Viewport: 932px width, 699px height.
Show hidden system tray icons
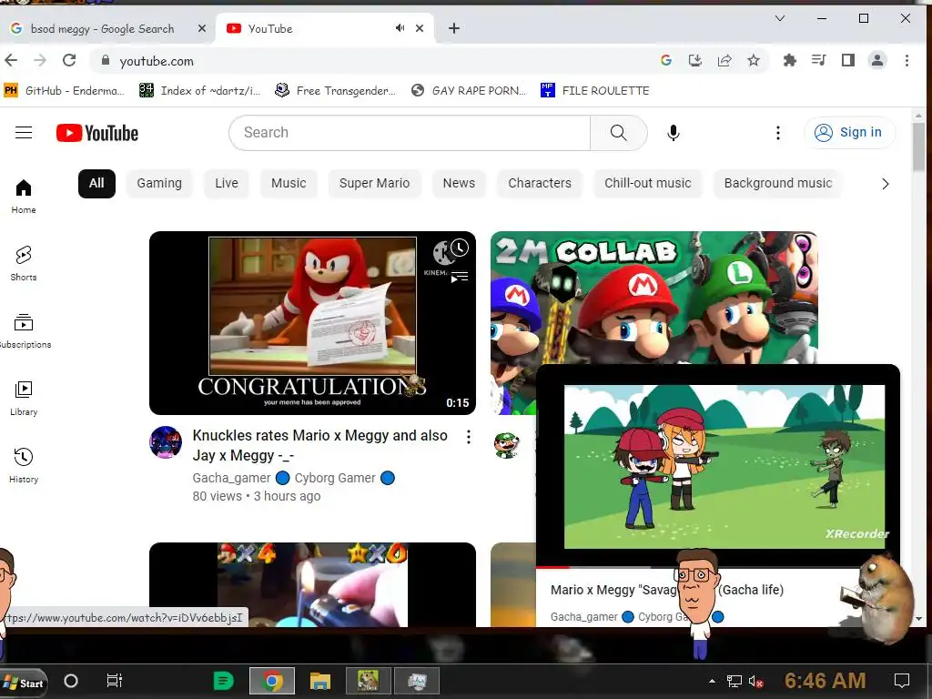coord(712,681)
